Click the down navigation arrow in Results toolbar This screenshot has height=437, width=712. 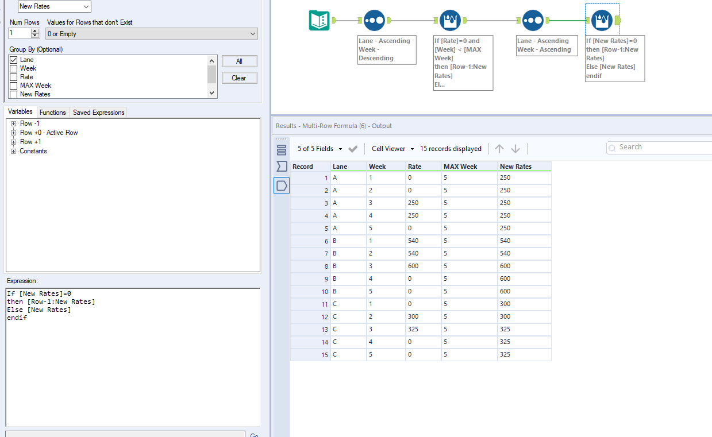pyautogui.click(x=516, y=148)
